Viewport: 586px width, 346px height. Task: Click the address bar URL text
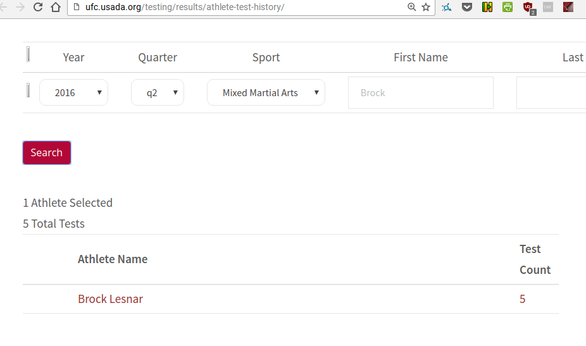coord(185,7)
